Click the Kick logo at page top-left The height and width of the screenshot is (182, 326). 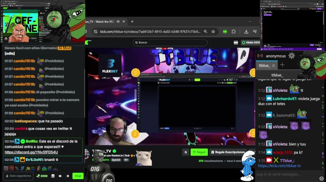pyautogui.click(x=87, y=42)
